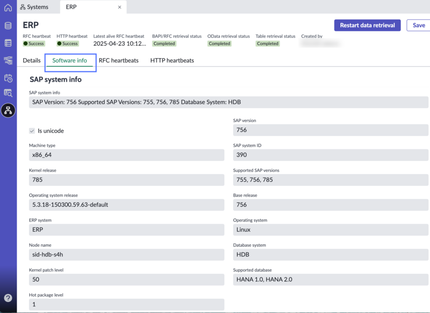Viewport: 430px width, 313px height.
Task: Open the Software info tab
Action: click(70, 60)
